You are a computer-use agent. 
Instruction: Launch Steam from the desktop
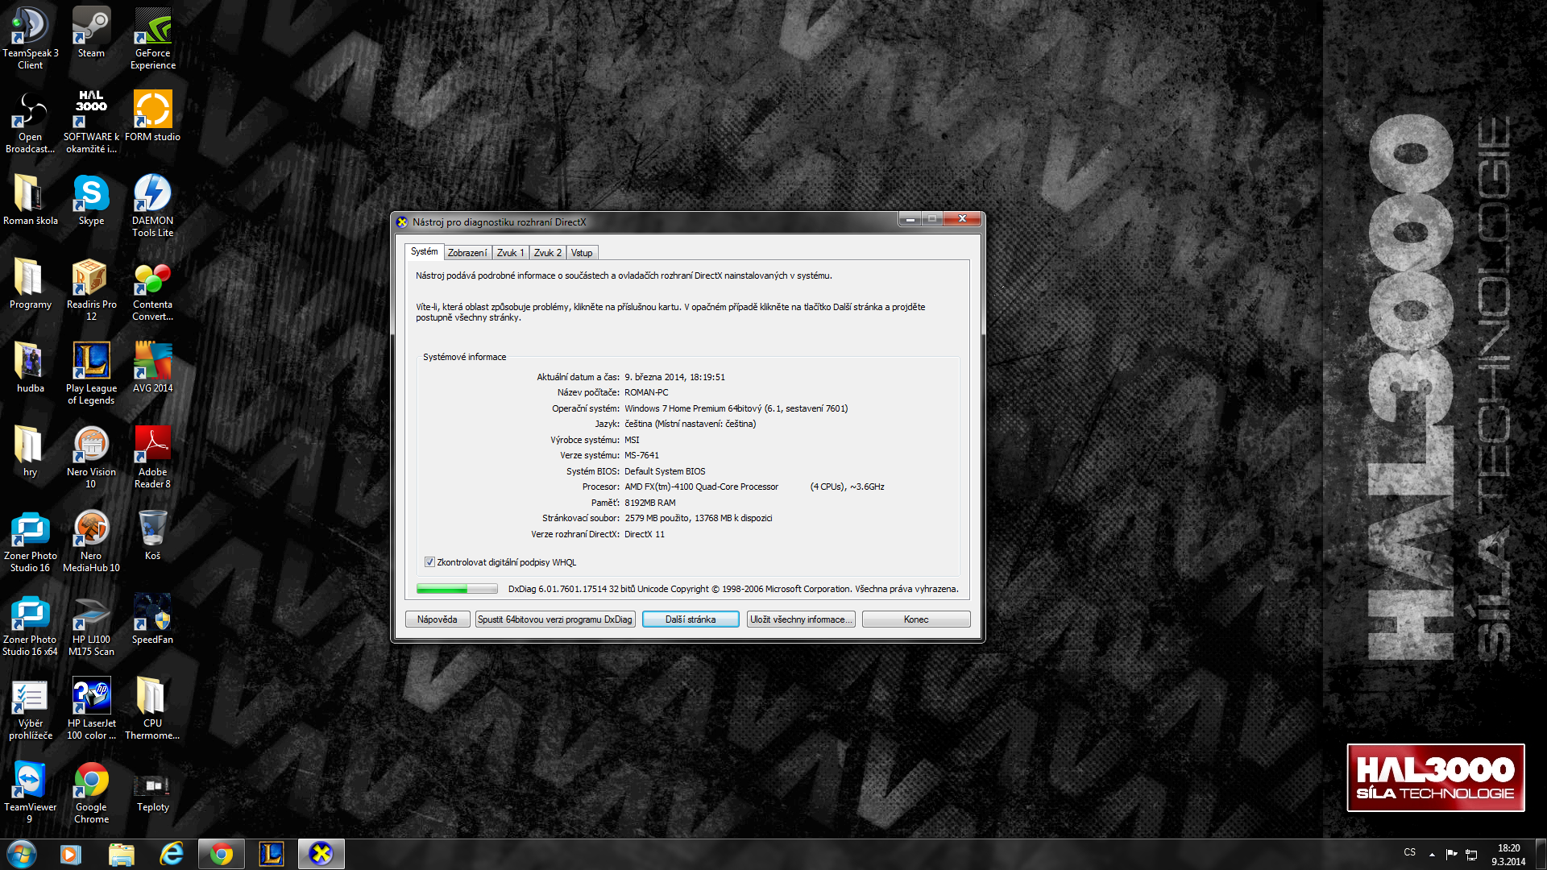(91, 32)
